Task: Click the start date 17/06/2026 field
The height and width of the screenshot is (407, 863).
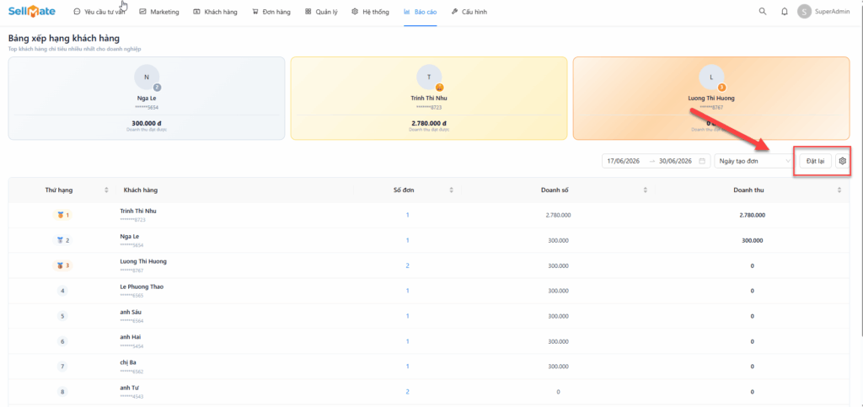Action: pos(624,161)
